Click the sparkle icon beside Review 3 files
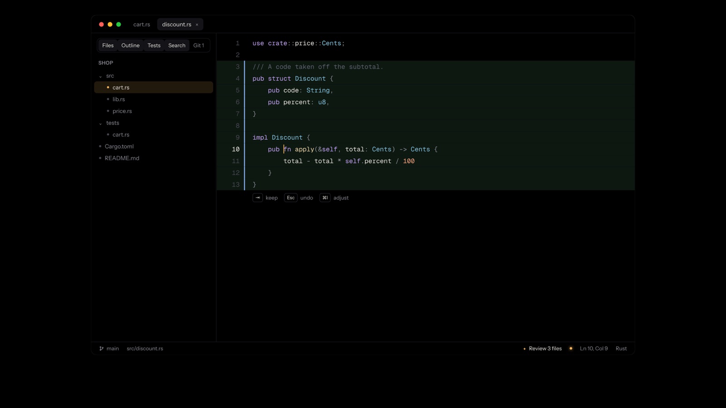 coord(525,349)
